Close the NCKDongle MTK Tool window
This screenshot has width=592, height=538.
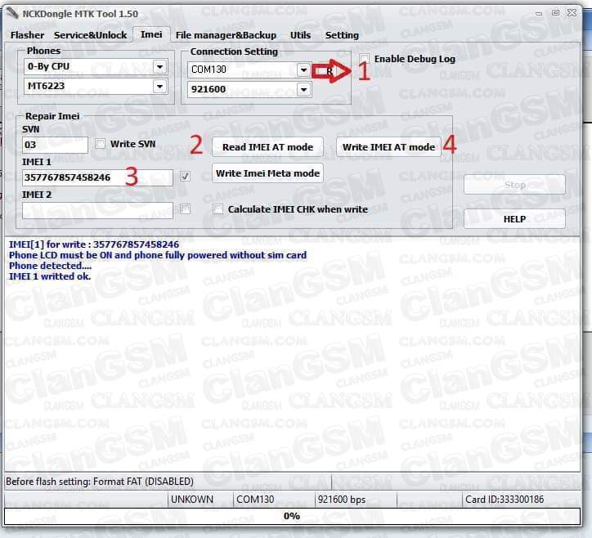coord(572,13)
